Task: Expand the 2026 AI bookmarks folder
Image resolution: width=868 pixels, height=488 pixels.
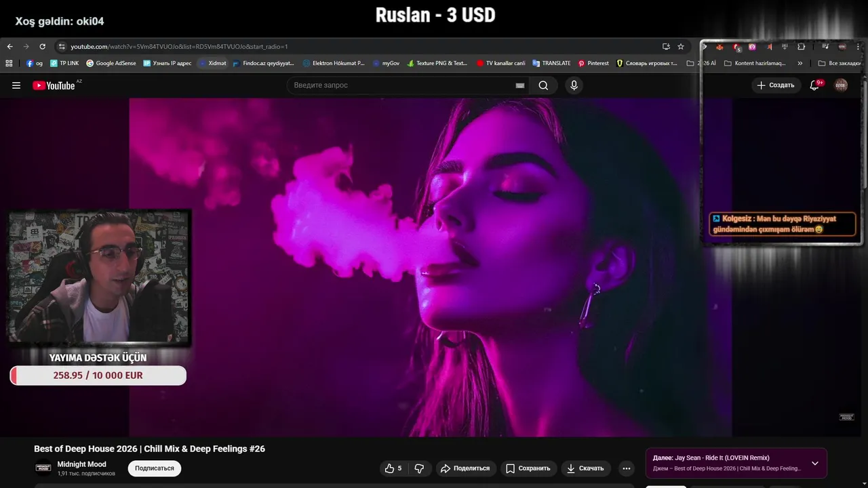Action: point(701,63)
